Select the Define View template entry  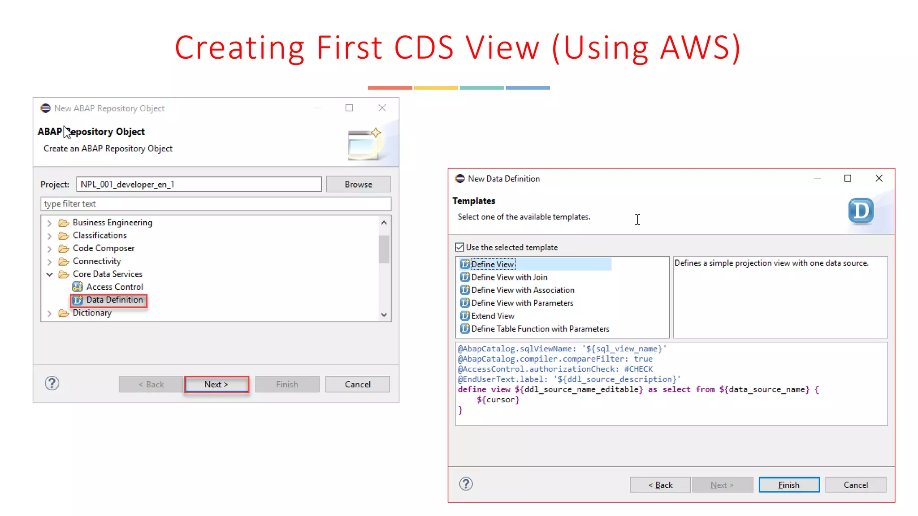tap(492, 264)
